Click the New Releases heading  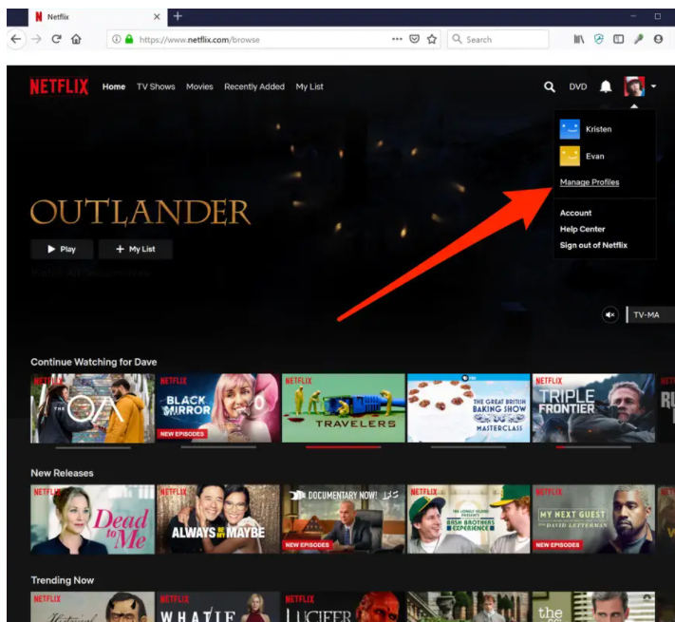coord(62,473)
